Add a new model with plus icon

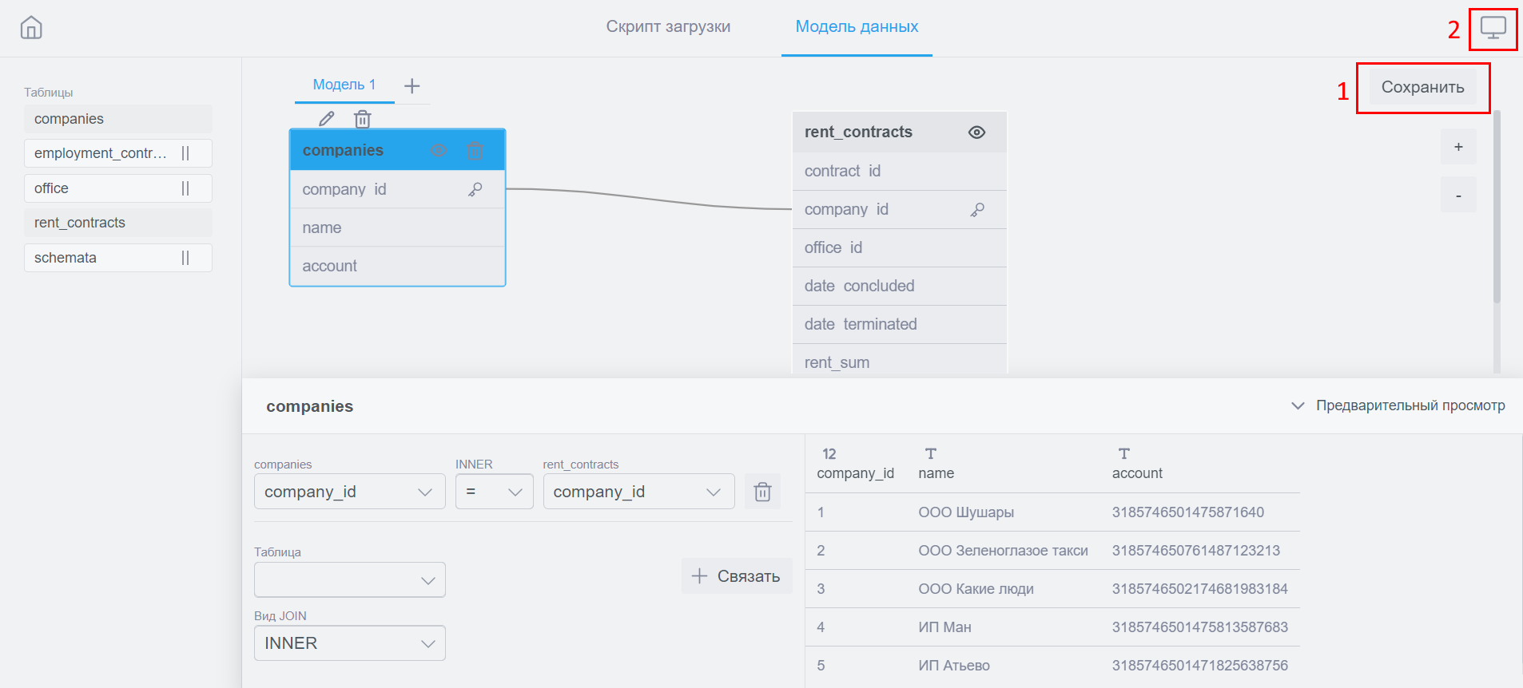(412, 85)
